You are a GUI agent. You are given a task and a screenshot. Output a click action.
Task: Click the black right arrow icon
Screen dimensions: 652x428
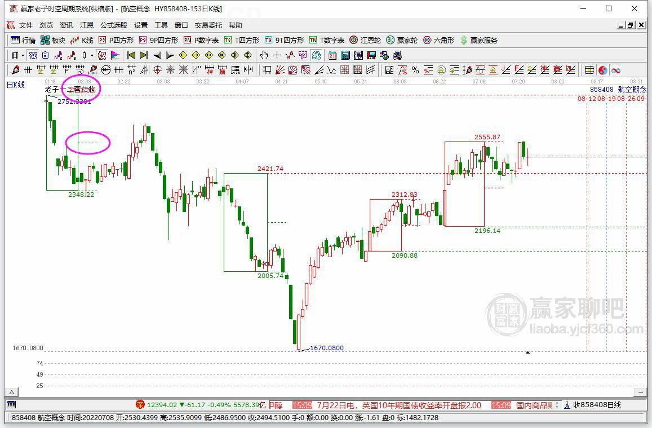point(170,55)
